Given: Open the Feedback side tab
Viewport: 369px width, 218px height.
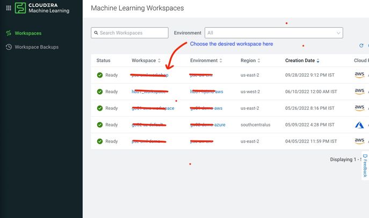Looking at the screenshot, I should (x=365, y=166).
